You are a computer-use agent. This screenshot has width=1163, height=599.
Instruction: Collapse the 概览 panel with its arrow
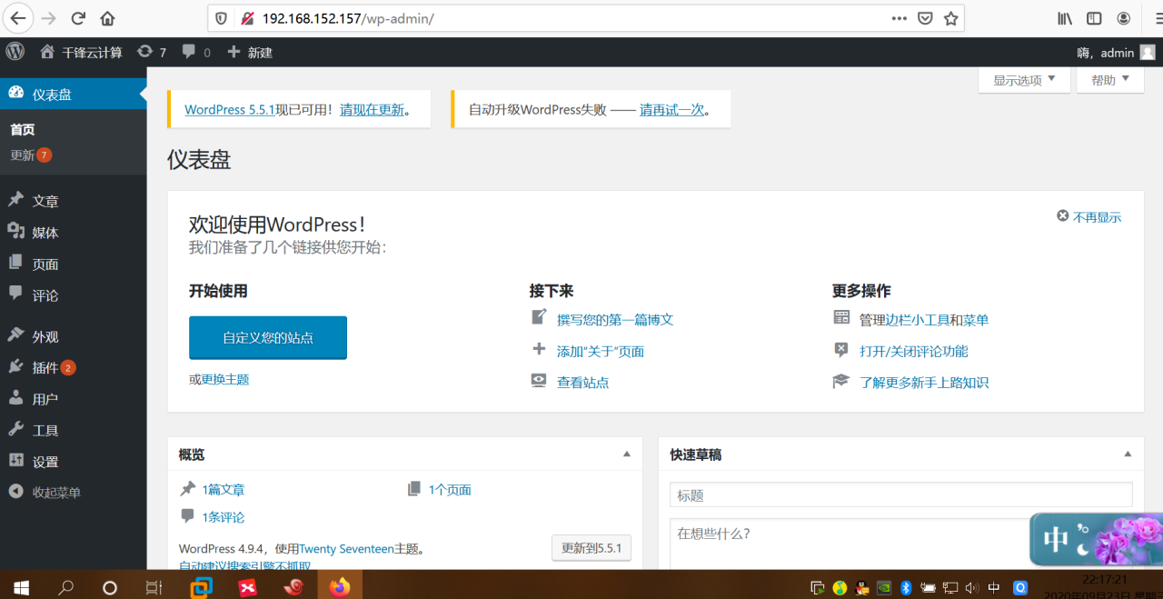pos(626,454)
